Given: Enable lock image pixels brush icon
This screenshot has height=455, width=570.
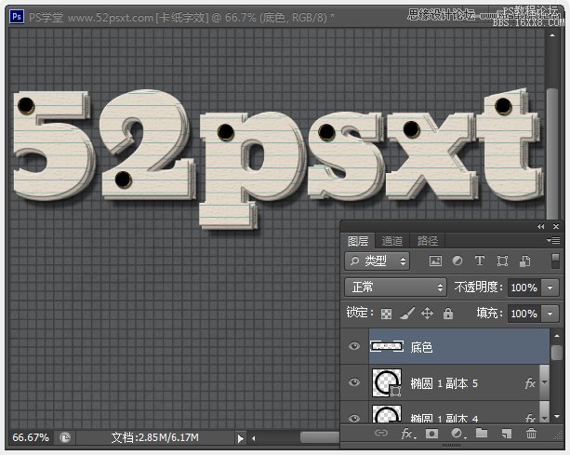Looking at the screenshot, I should point(407,314).
